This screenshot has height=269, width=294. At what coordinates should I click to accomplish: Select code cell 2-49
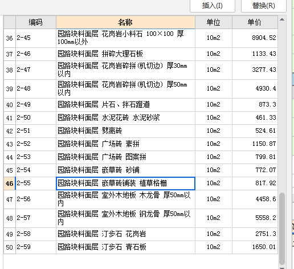[36, 105]
